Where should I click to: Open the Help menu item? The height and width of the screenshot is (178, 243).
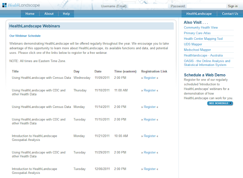click(66, 14)
